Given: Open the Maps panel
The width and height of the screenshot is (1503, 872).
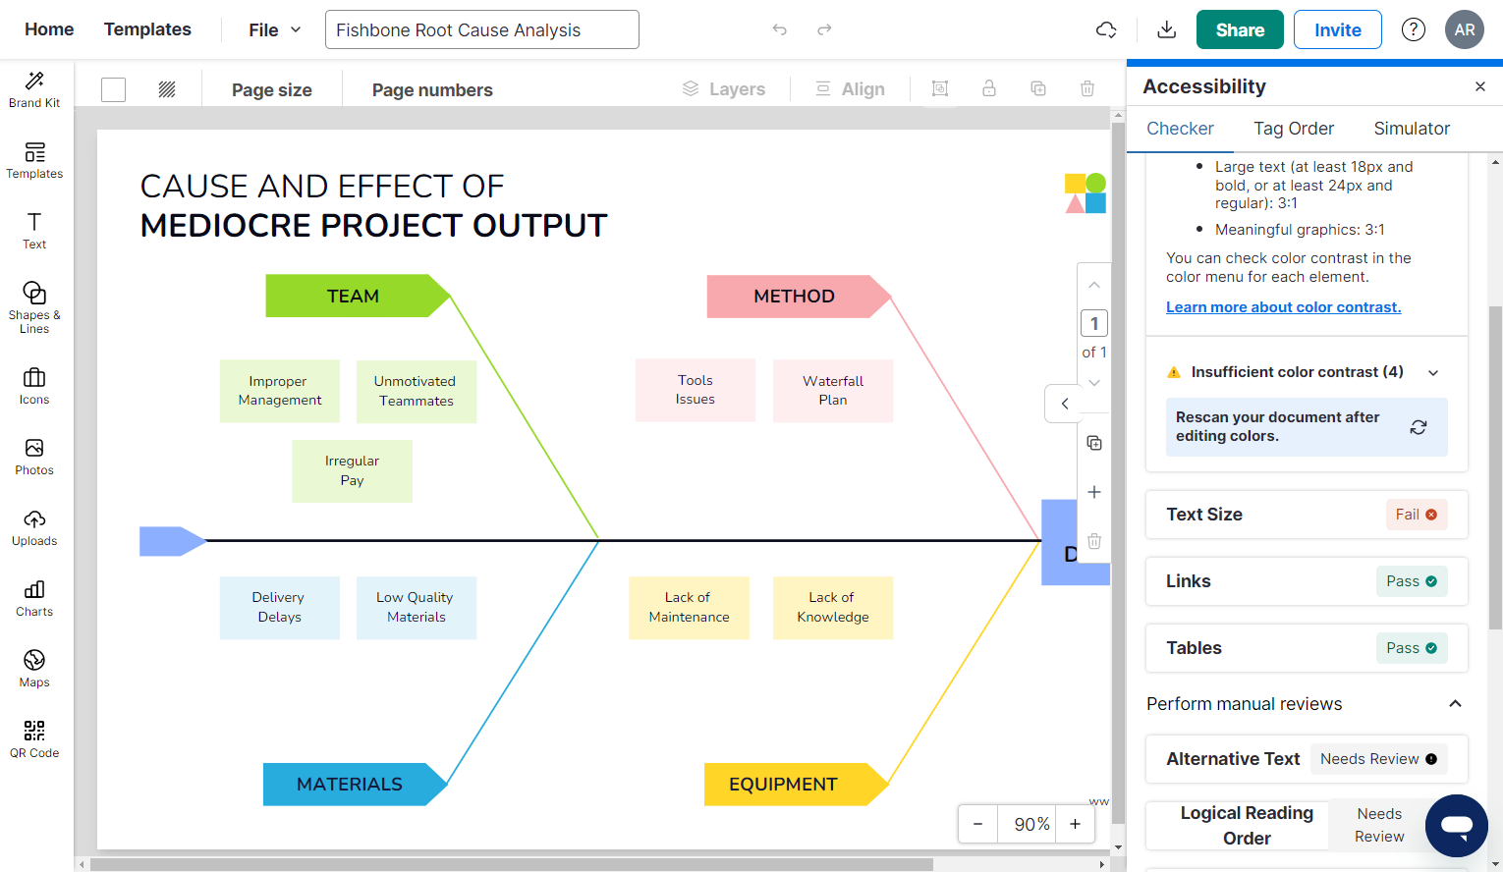Looking at the screenshot, I should pos(34,668).
